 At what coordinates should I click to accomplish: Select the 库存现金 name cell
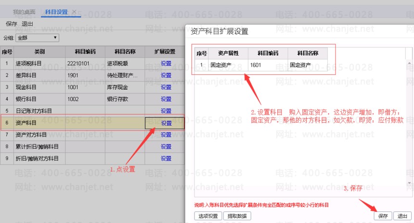125,87
